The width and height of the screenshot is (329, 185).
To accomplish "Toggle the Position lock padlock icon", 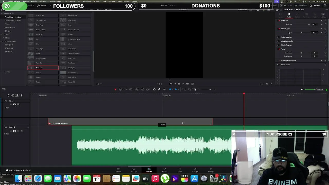I will [164, 89].
